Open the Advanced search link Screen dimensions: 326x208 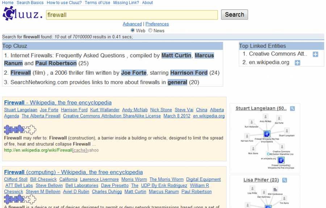(132, 24)
